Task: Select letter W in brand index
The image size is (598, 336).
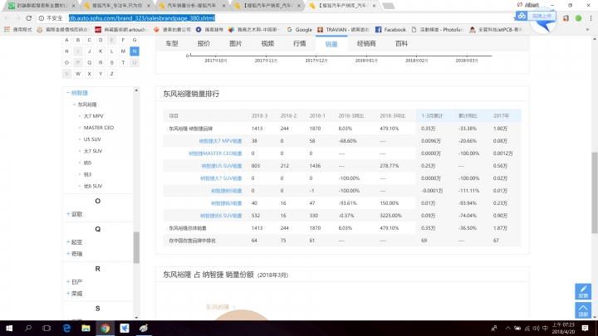Action: pyautogui.click(x=78, y=74)
